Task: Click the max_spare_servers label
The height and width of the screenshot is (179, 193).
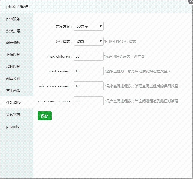Action: 55,101
